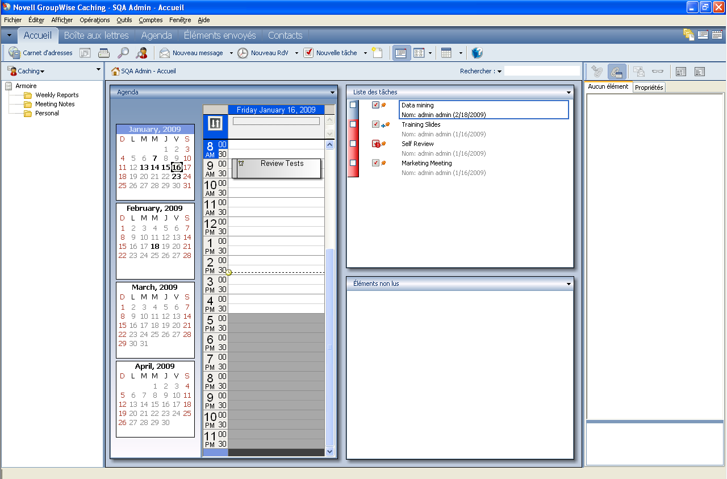Select January 23 in the mini calendar

[177, 176]
